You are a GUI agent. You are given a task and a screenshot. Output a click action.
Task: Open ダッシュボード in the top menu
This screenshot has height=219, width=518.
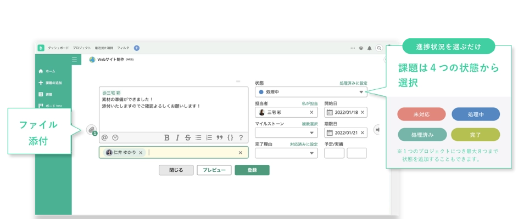[x=58, y=48]
